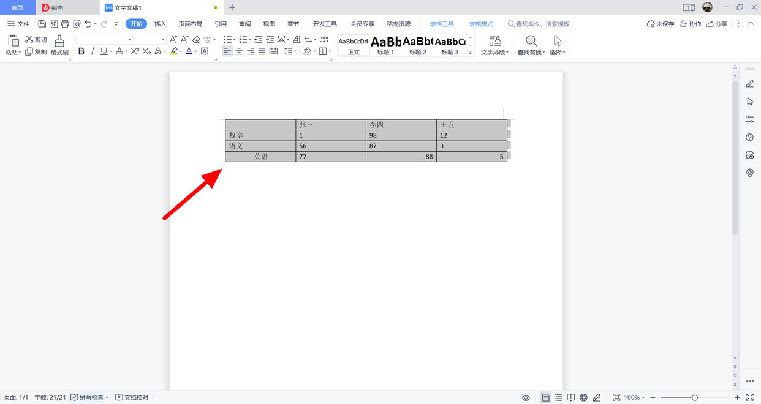Switch to Page Layout (页面布局) tab
Image resolution: width=761 pixels, height=404 pixels.
pyautogui.click(x=191, y=24)
